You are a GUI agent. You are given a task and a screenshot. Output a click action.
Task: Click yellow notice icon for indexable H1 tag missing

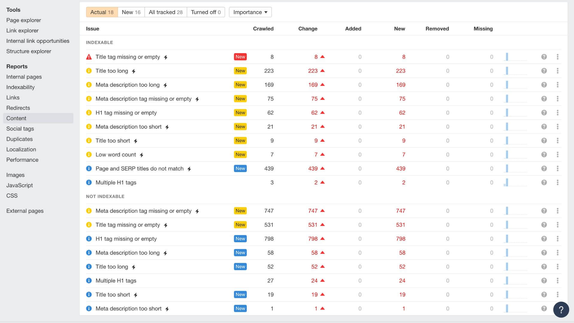[x=89, y=113]
